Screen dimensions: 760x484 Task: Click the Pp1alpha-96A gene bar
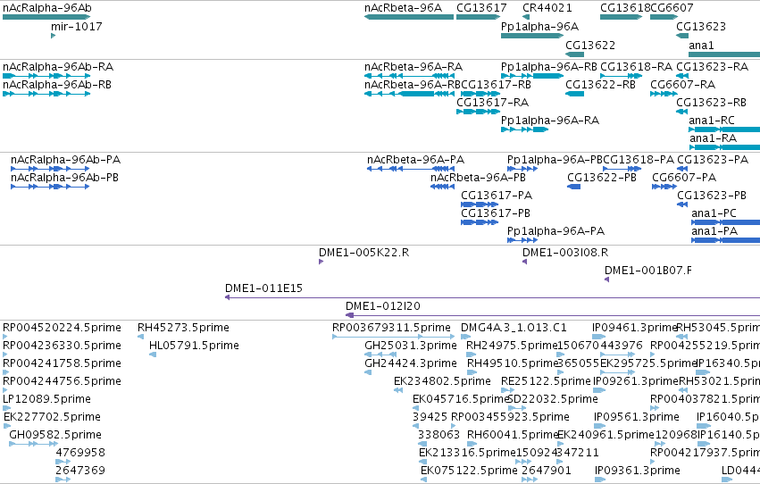coord(532,36)
